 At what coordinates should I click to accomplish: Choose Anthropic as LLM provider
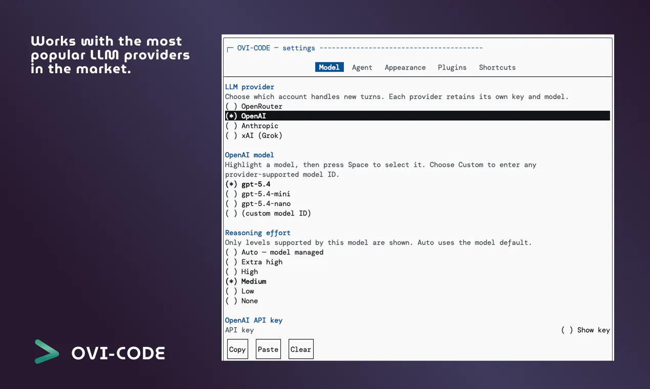(252, 126)
